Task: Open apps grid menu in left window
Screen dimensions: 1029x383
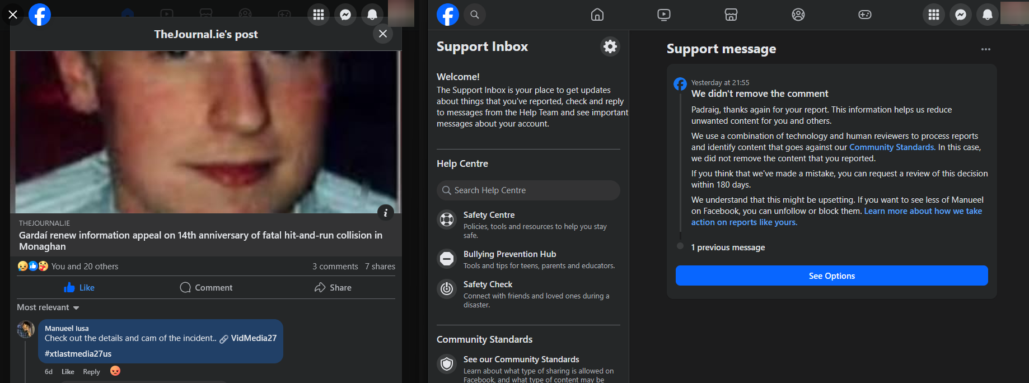Action: 319,15
